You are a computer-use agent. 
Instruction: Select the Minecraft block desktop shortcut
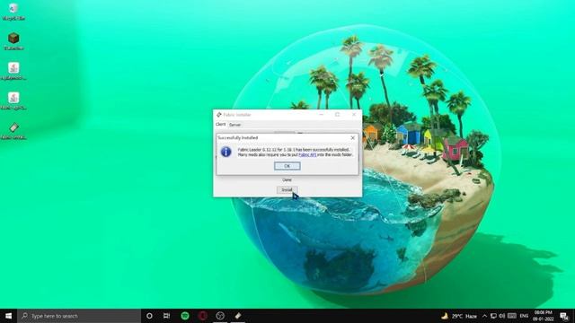pyautogui.click(x=13, y=41)
